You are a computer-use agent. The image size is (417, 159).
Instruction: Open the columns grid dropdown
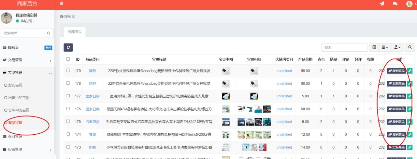point(385,47)
